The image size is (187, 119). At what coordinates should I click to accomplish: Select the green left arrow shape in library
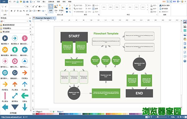click(x=25, y=96)
